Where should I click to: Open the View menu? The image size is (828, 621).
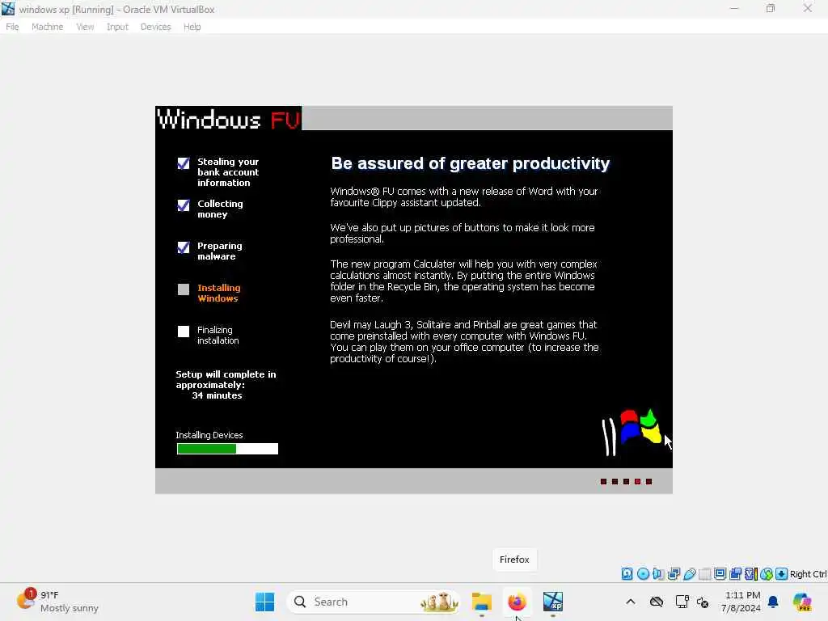point(84,27)
